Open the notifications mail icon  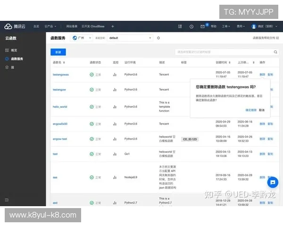[x=204, y=26]
